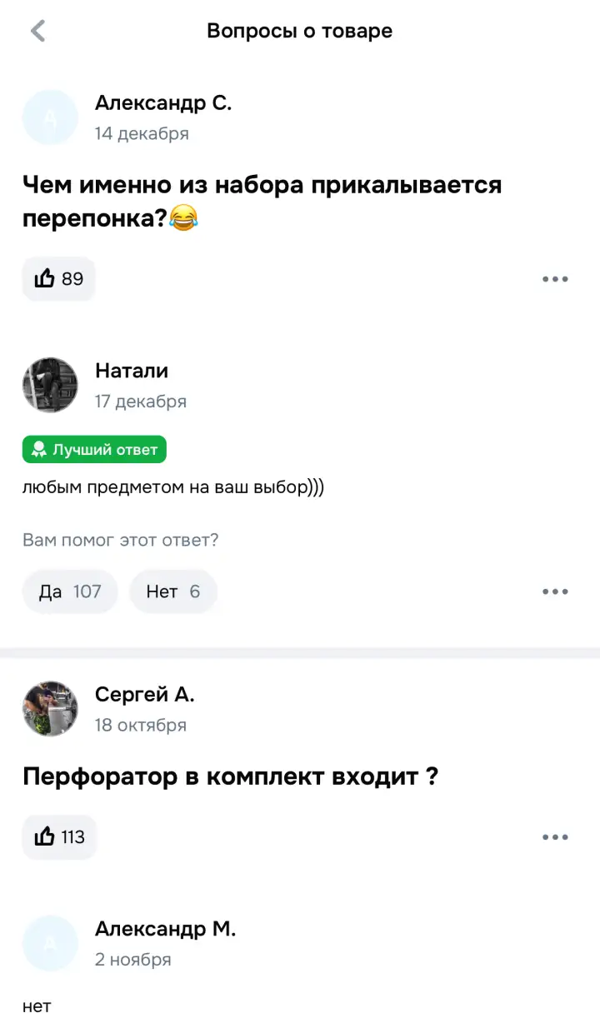Open Натали's profile photo

[50, 385]
